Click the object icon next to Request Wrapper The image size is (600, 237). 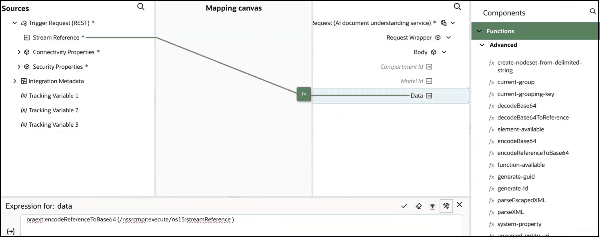click(438, 37)
